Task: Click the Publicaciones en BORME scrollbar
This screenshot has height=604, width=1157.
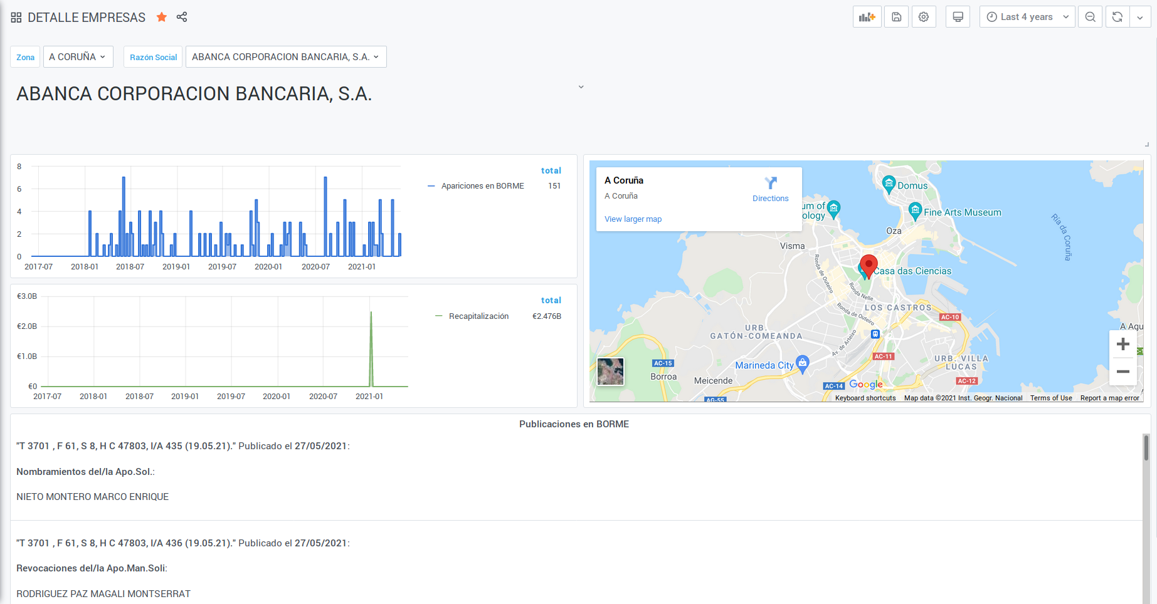Action: click(1146, 448)
